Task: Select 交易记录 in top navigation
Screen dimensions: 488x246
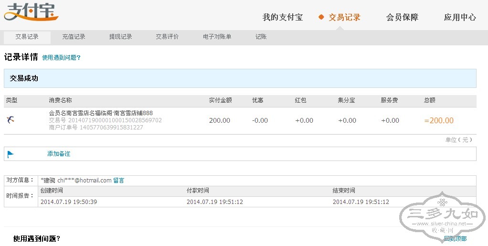Action: pyautogui.click(x=344, y=18)
